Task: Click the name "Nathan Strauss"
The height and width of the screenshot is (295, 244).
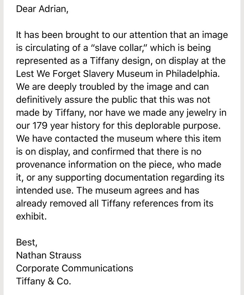Action: point(49,255)
